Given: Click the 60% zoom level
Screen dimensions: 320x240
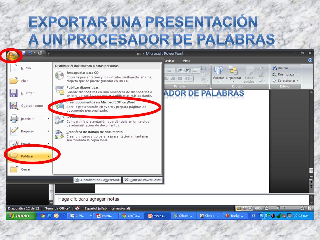Looking at the screenshot, I should point(258,208).
